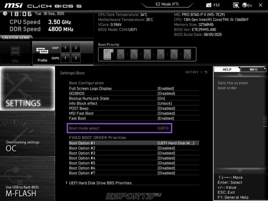Viewport: 268px width, 201px height.
Task: Open Boot mode select UEFI dropdown
Action: (163, 128)
